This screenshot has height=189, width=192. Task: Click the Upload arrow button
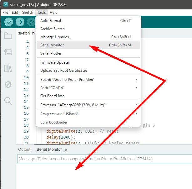(20, 22)
